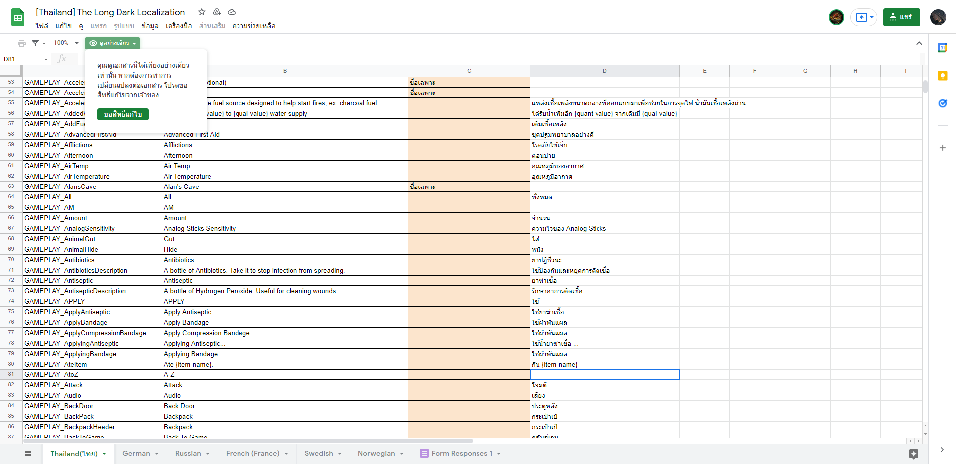The image size is (956, 464).
Task: Open the Thailand(ไทย) tab dropdown arrow
Action: pyautogui.click(x=104, y=454)
